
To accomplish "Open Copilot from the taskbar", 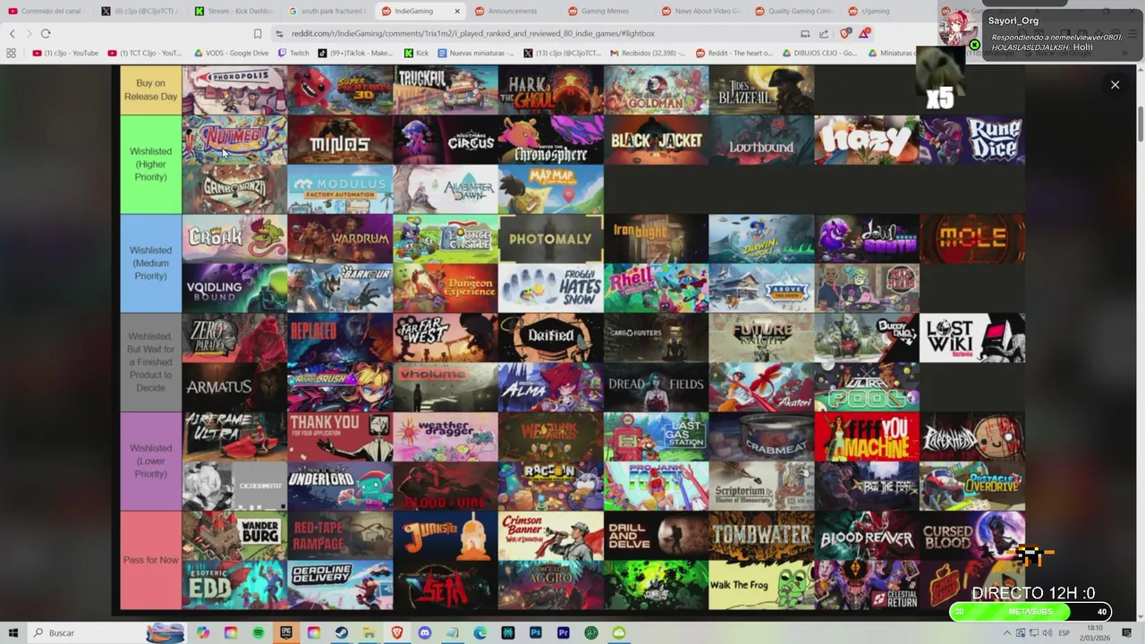I will (203, 632).
